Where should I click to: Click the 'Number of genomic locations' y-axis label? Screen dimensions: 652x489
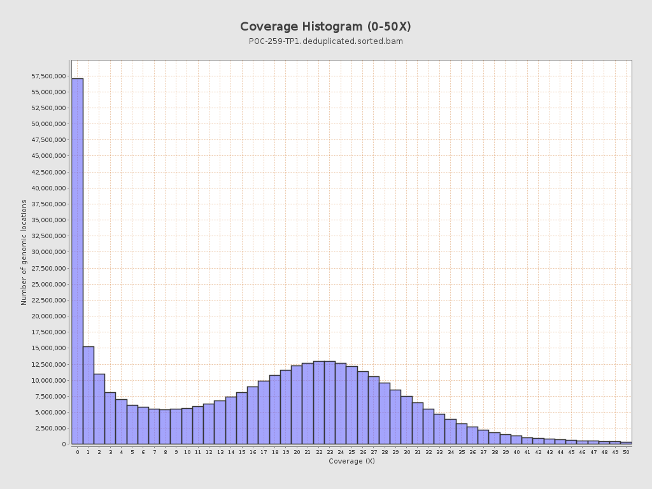tap(24, 252)
